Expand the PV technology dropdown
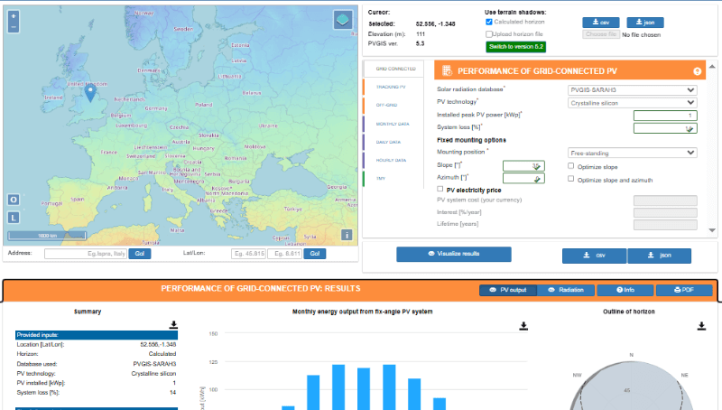Viewport: 722px width, 410px height. pyautogui.click(x=632, y=103)
